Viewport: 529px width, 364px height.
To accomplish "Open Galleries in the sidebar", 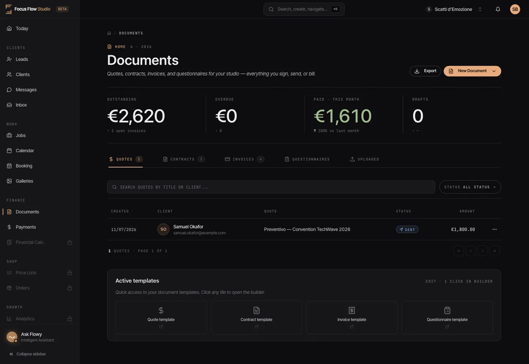I will click(x=39, y=181).
